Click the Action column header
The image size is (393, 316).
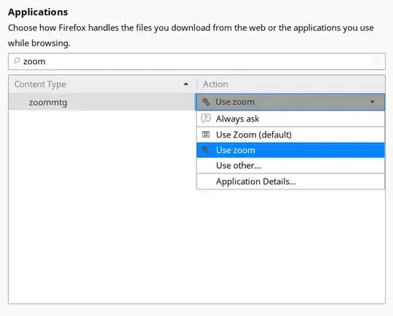pyautogui.click(x=290, y=84)
